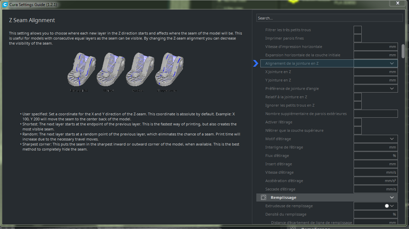This screenshot has height=229, width=409.
Task: Enable the Activer l'étirage checkbox
Action: (358, 122)
